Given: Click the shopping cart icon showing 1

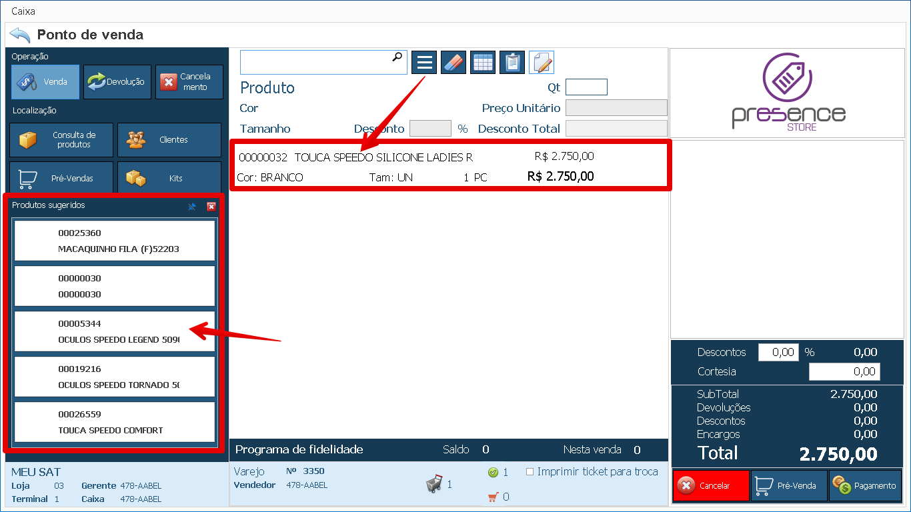Looking at the screenshot, I should (x=434, y=484).
